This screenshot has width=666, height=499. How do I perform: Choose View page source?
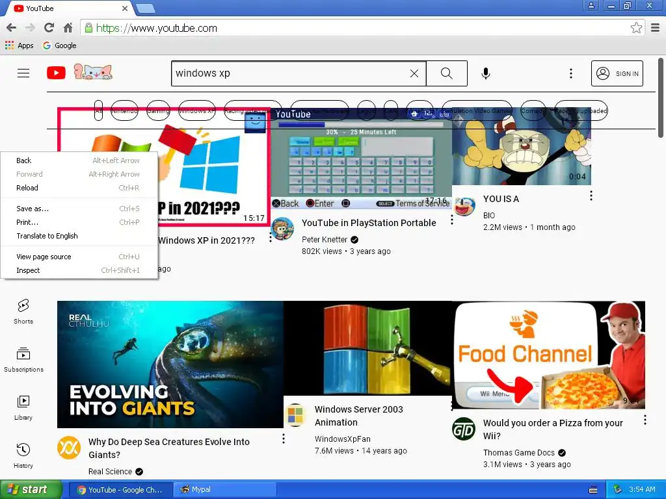pos(79,256)
